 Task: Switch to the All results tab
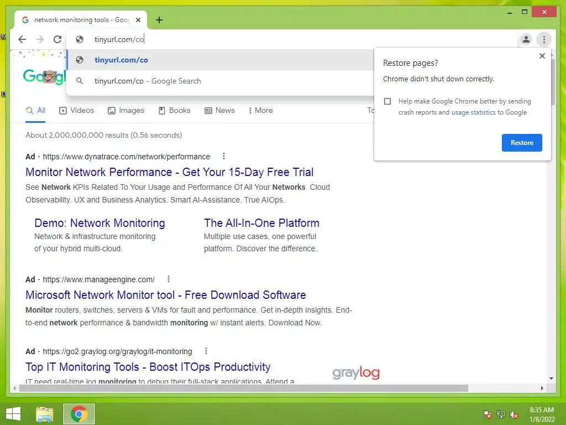pos(35,111)
